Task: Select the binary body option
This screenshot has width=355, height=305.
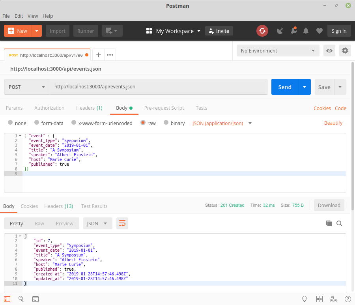Action: (x=166, y=123)
